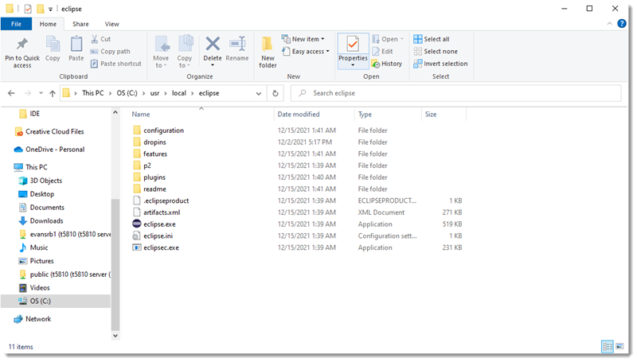637x362 pixels.
Task: Open the recent locations dropdown
Action: coord(41,93)
